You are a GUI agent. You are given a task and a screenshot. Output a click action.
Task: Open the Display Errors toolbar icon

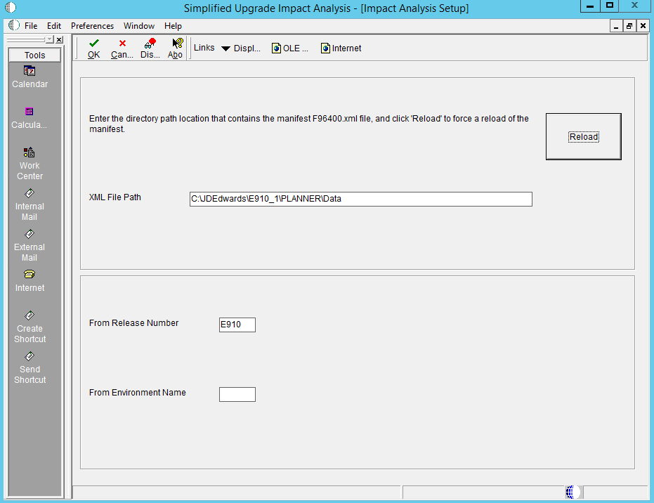(x=150, y=48)
